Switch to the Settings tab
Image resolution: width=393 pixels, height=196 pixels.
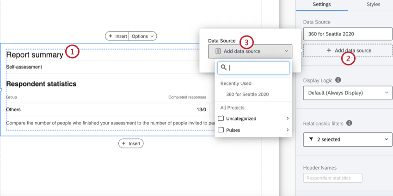tap(322, 5)
